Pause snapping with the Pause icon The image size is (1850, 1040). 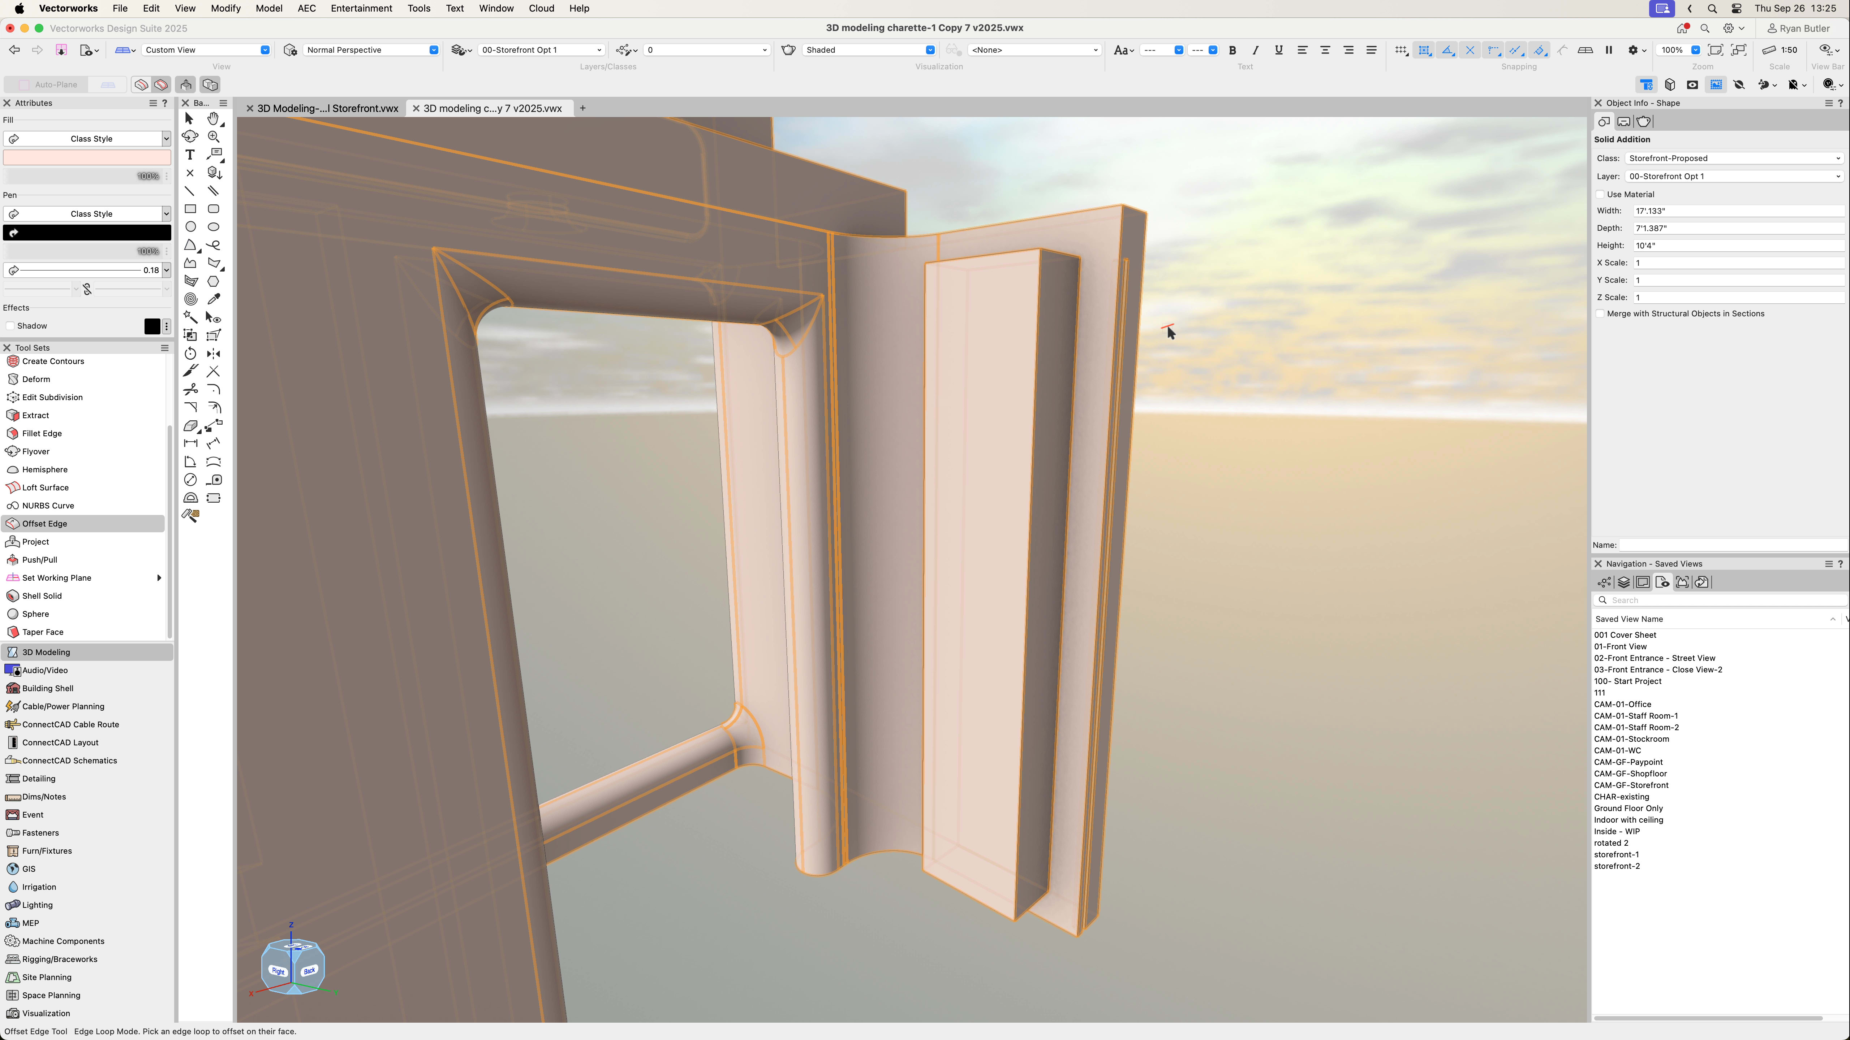[1609, 50]
